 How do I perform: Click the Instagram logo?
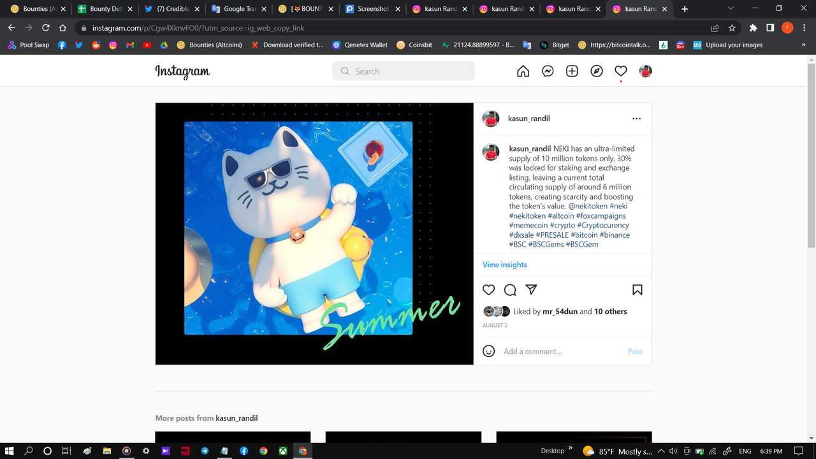point(182,71)
